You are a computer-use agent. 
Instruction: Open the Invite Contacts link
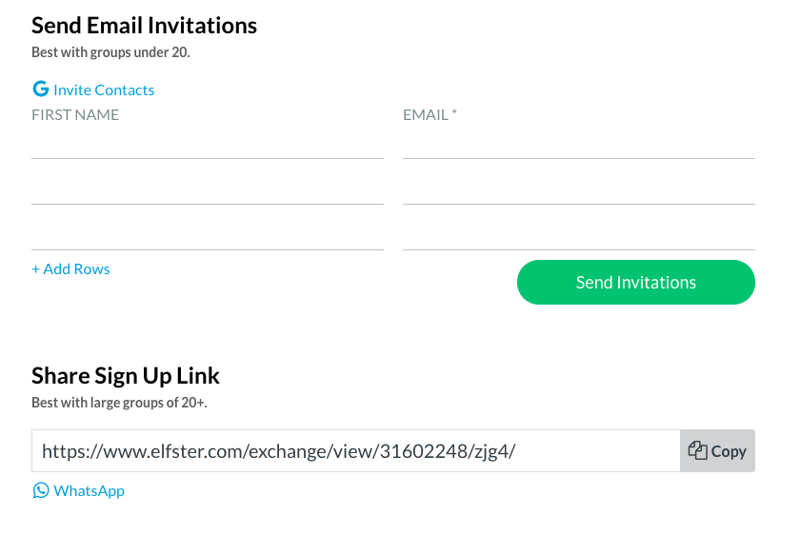pyautogui.click(x=104, y=90)
